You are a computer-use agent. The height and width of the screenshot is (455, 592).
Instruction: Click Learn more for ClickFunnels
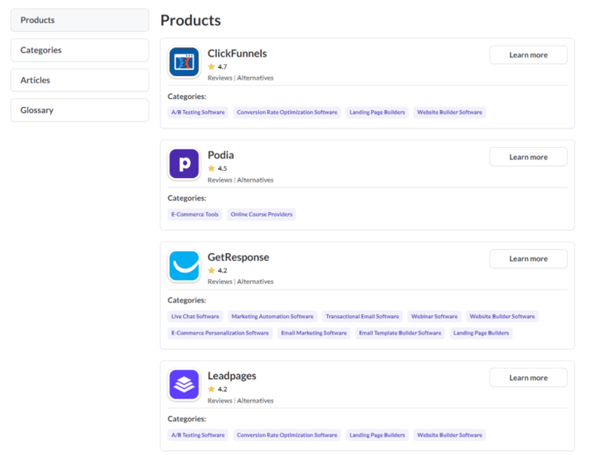pos(529,55)
